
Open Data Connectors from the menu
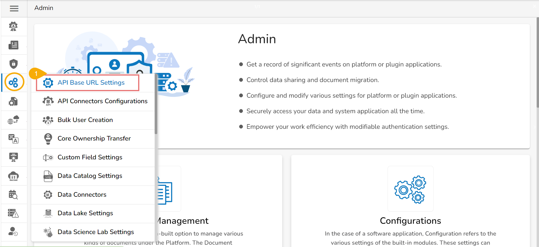pyautogui.click(x=93, y=195)
